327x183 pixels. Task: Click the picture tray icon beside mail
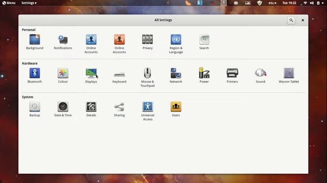pos(247,3)
